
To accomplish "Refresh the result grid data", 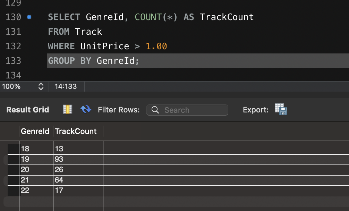I will click(x=86, y=109).
